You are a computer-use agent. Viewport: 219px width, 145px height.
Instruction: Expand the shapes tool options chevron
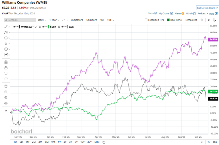(x=9, y=38)
